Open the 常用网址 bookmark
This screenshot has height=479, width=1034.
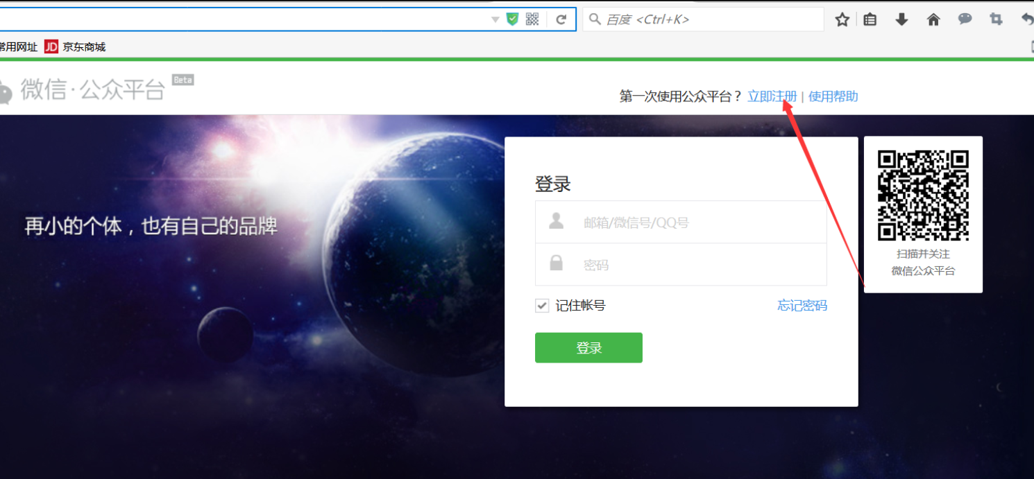pos(19,47)
